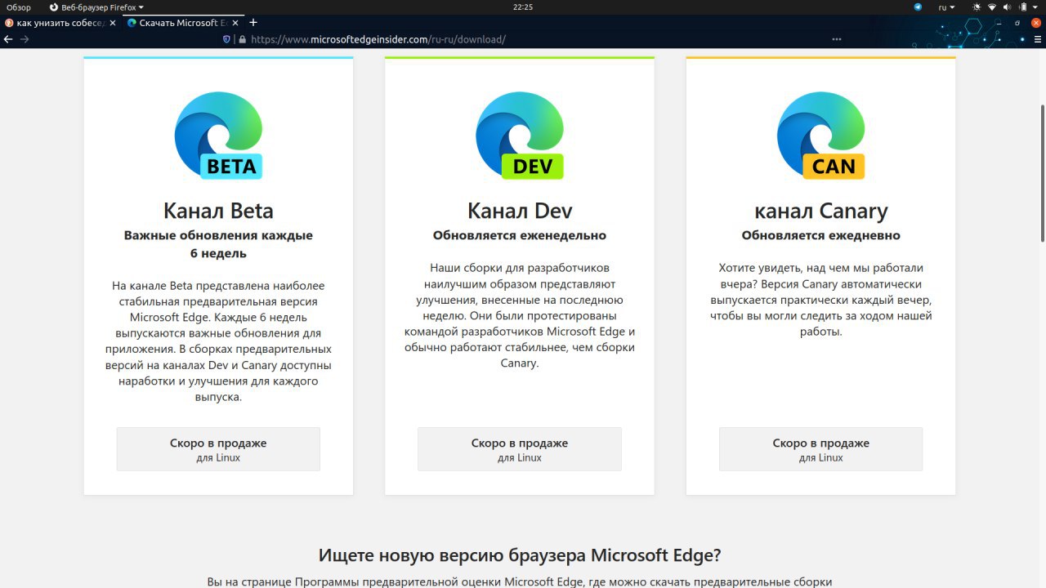Click the 'канал Canary' heading

pyautogui.click(x=820, y=211)
